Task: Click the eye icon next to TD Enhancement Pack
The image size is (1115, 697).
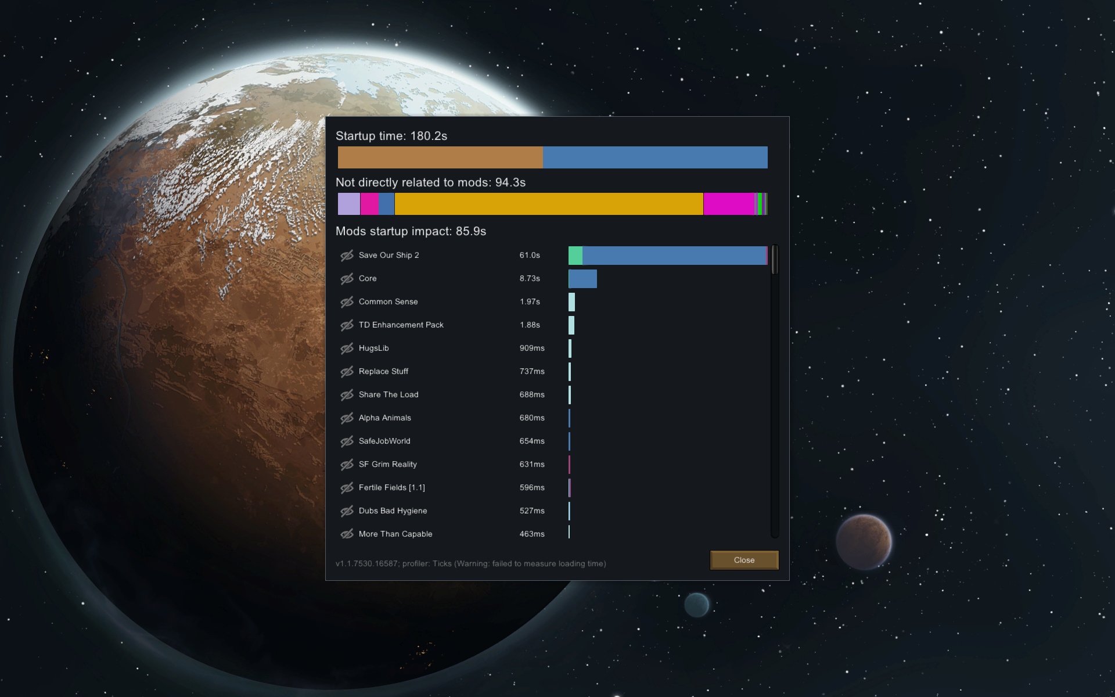Action: tap(347, 325)
